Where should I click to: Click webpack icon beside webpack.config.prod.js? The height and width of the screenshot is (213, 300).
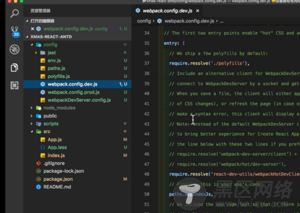pos(43,92)
